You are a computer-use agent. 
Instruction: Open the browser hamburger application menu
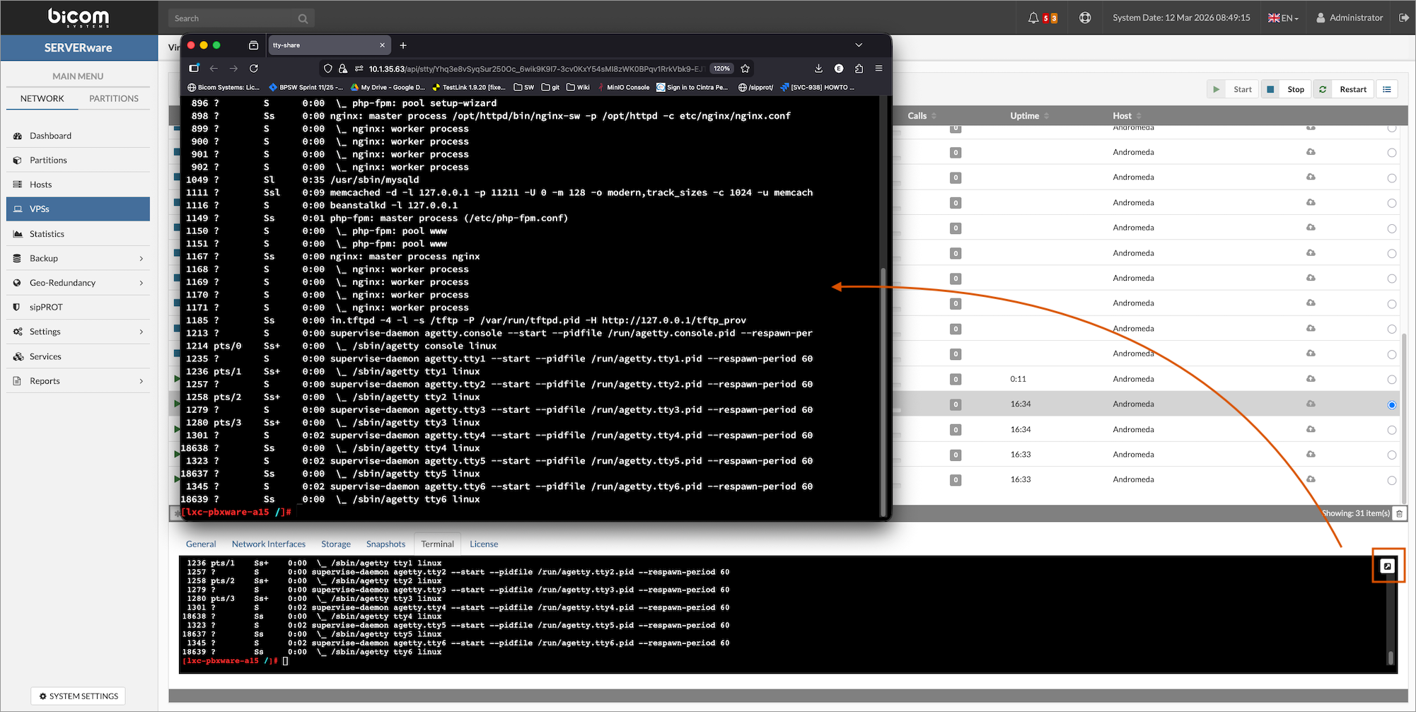878,69
